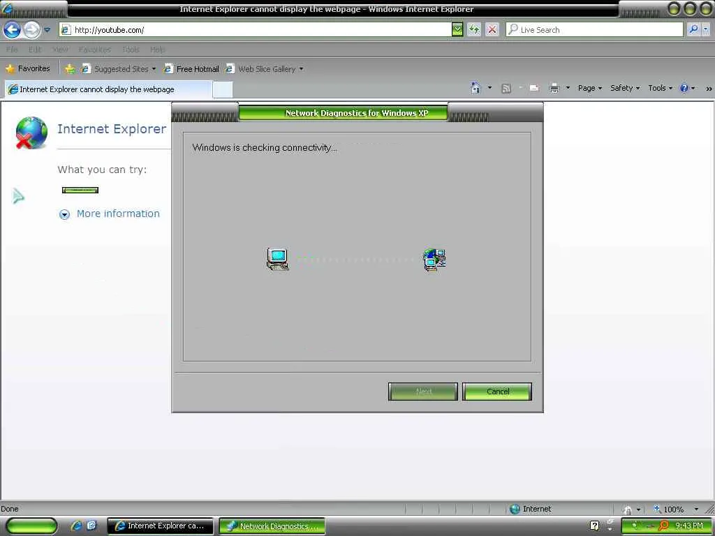The height and width of the screenshot is (536, 715).
Task: Select the 'Internet Explorer cannot display the webpage' tab
Action: pyautogui.click(x=108, y=89)
